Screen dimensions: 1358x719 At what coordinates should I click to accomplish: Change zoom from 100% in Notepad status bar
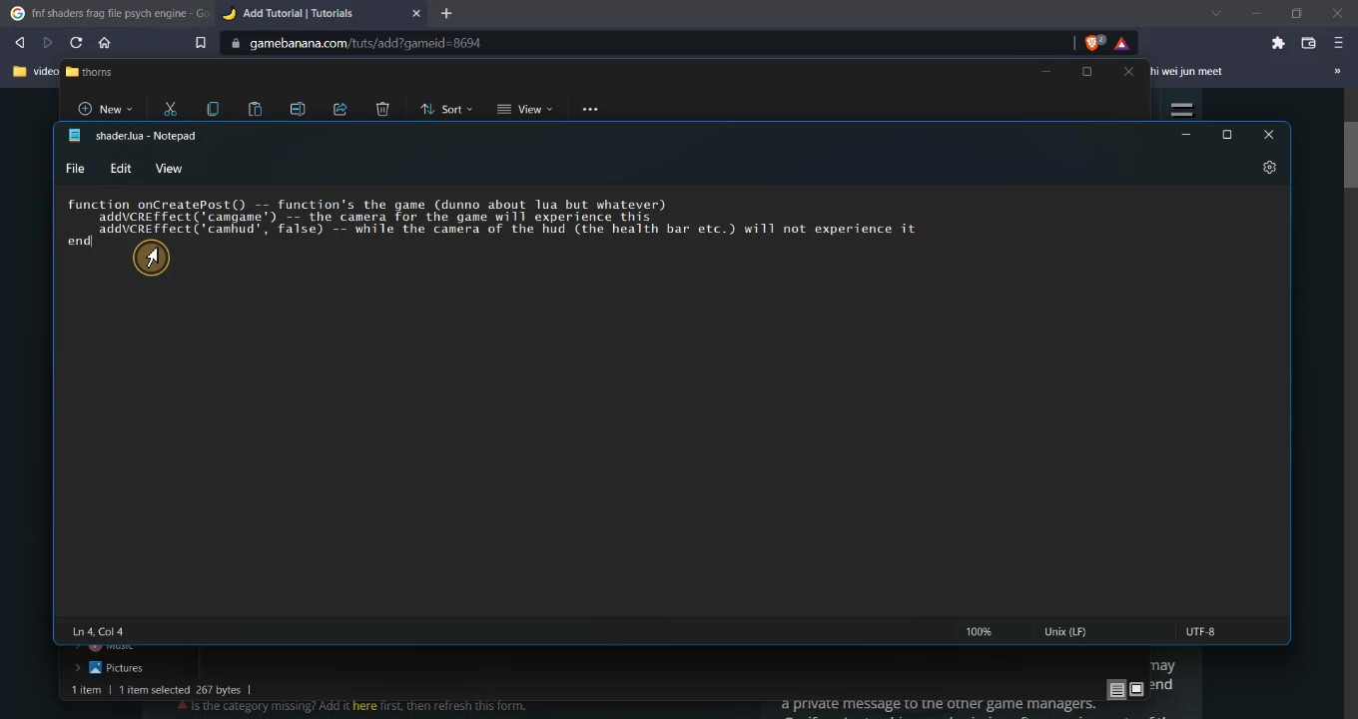point(978,631)
